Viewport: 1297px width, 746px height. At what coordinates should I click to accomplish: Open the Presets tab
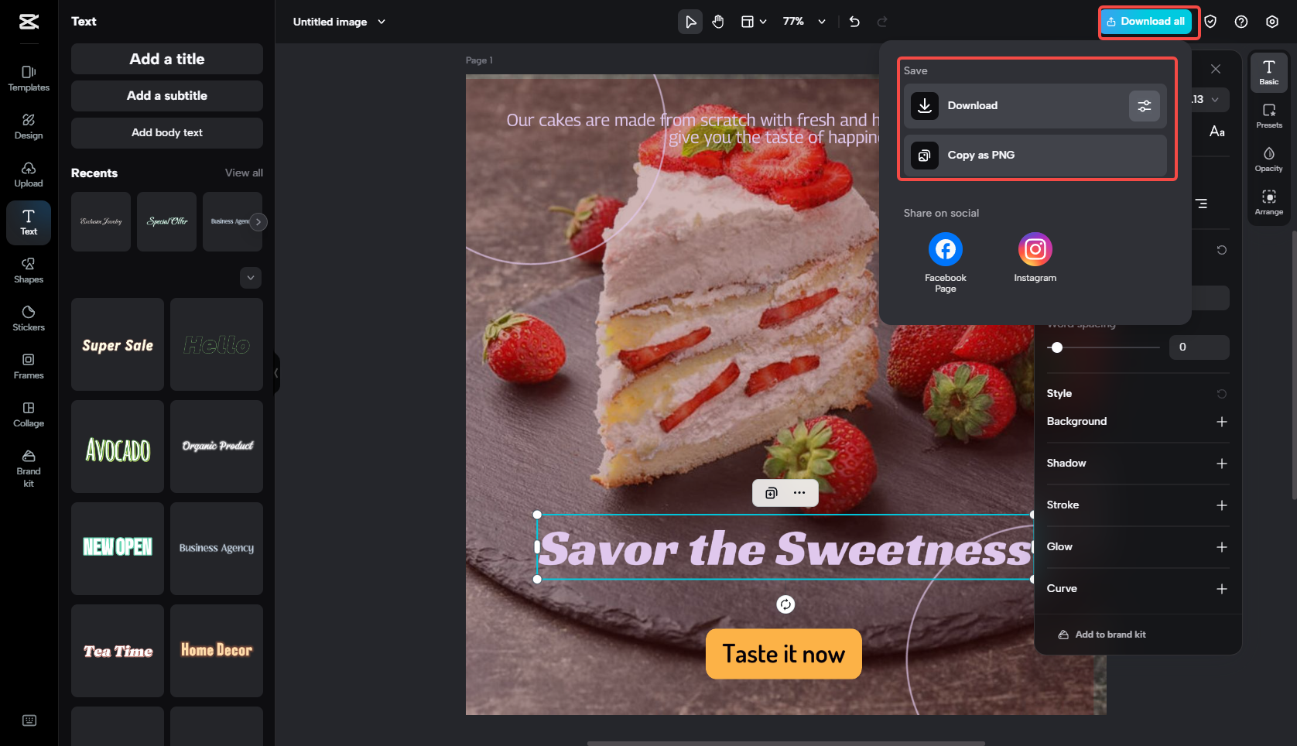[1269, 116]
